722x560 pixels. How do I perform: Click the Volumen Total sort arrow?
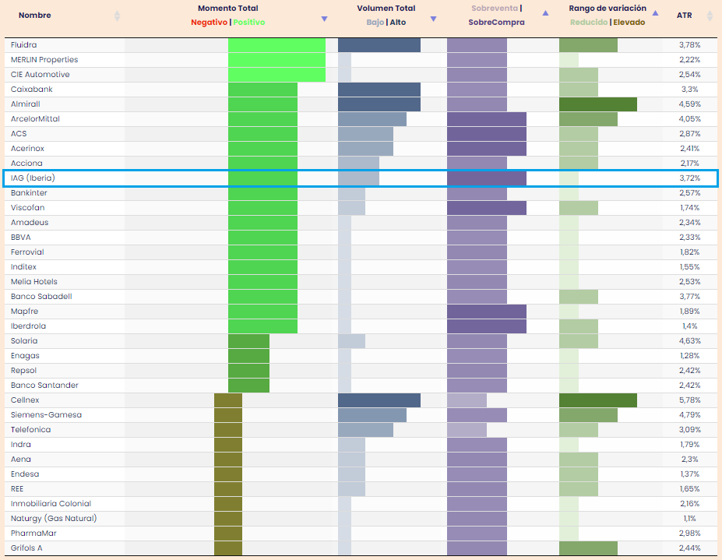point(433,19)
